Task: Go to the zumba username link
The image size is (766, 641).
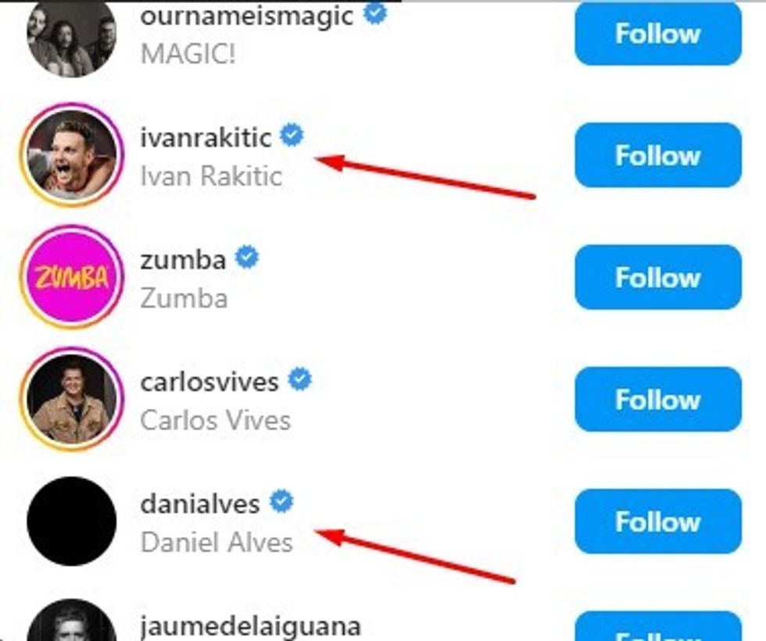Action: pos(183,259)
